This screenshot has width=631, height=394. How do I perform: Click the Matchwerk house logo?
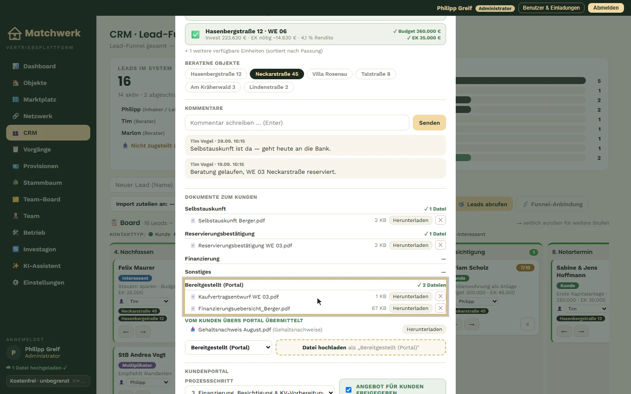pyautogui.click(x=14, y=33)
